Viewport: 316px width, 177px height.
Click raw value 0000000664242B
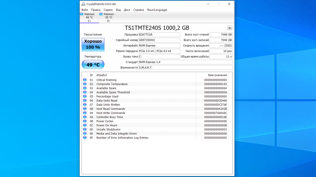[215, 109]
